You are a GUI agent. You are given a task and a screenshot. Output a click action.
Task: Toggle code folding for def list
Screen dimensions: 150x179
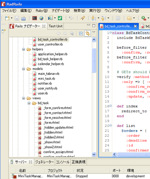point(111,125)
